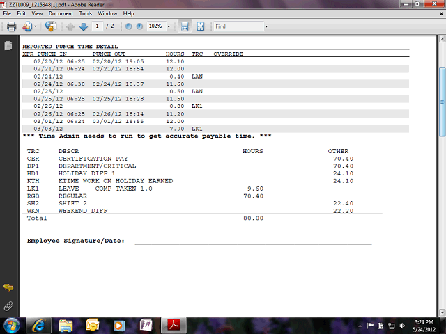
Task: Click inside the Find search box
Action: coord(238,26)
